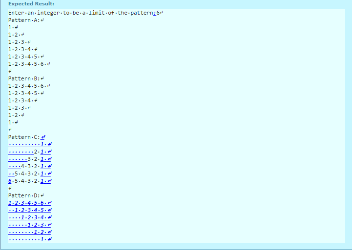Viewport: 352px width, 251px height.
Task: Click row '1 2' under Pattern B
Action: coord(16,115)
